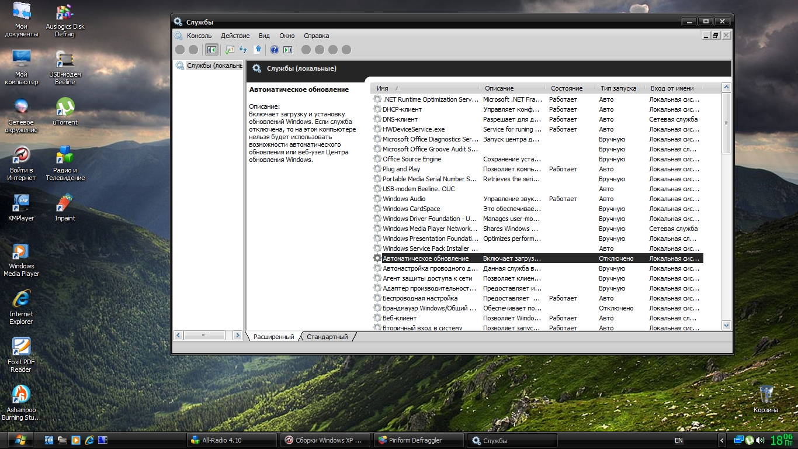798x449 pixels.
Task: Open the Действие menu
Action: [x=235, y=36]
